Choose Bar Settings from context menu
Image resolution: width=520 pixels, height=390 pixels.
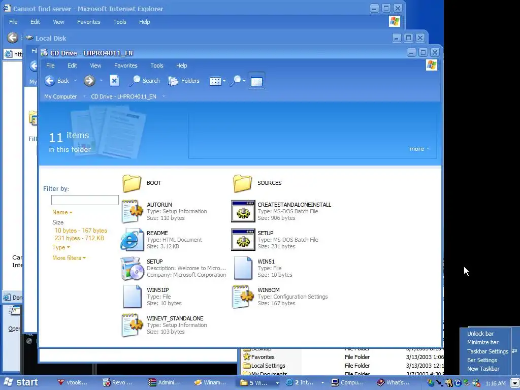point(482,360)
